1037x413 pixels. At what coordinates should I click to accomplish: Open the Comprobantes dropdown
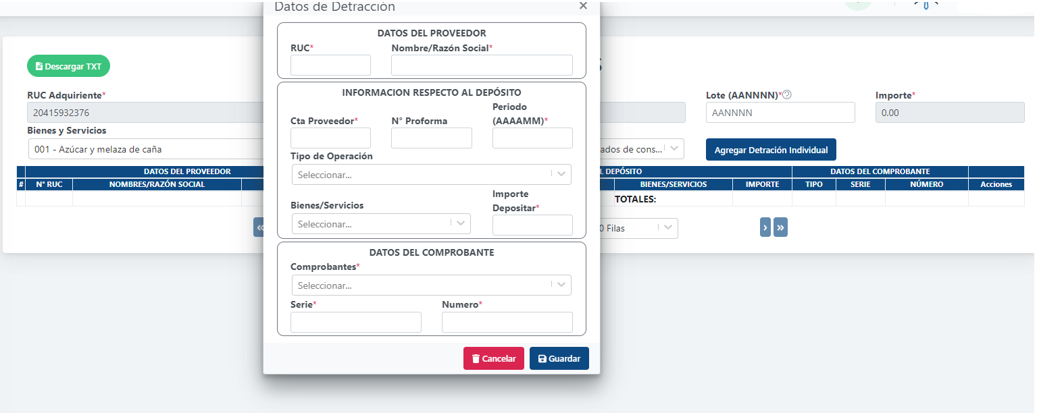pyautogui.click(x=432, y=285)
